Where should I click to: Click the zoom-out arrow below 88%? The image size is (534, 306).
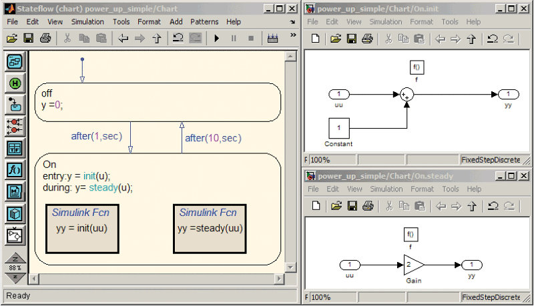(15, 277)
